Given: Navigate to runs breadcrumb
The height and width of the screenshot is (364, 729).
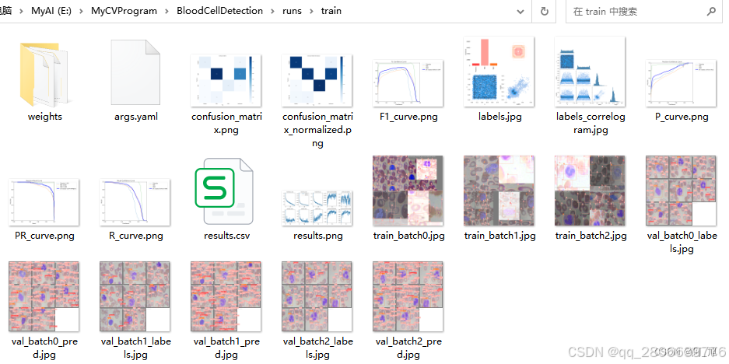Looking at the screenshot, I should point(292,11).
